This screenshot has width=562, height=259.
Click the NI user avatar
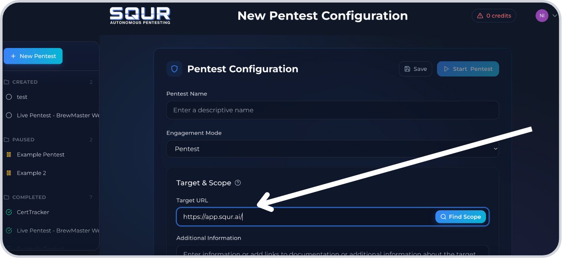click(x=542, y=16)
